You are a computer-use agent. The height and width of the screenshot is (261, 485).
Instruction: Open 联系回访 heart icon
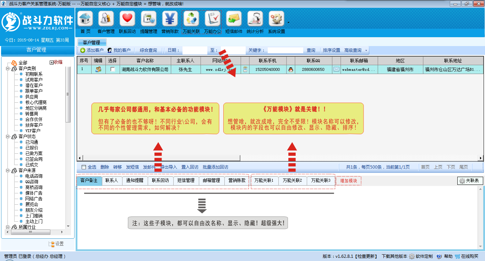(x=127, y=19)
